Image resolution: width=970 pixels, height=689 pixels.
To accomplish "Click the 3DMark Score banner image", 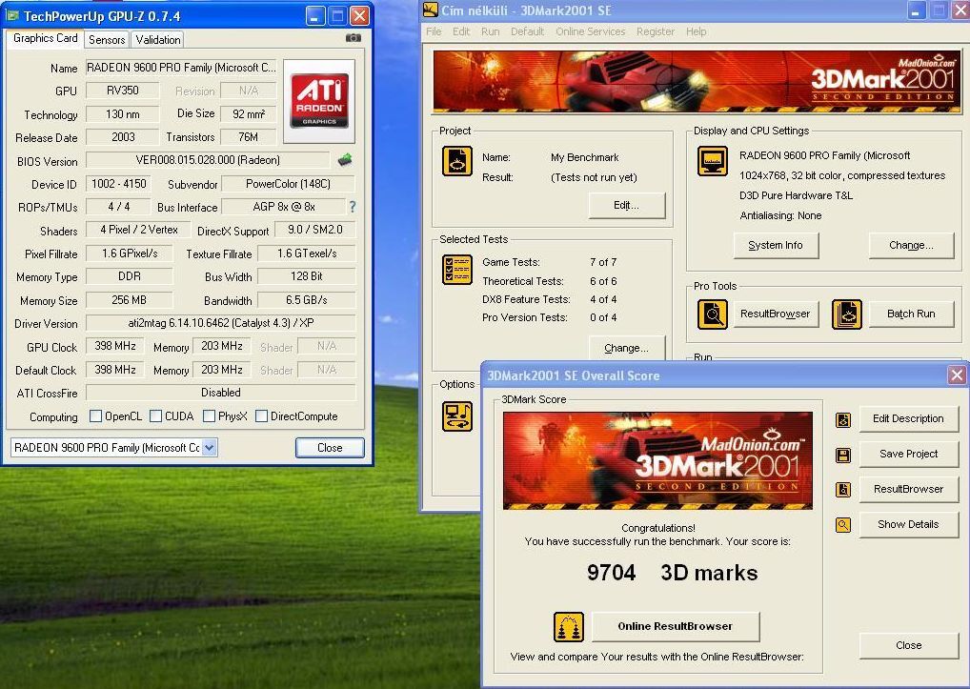I will (x=657, y=460).
